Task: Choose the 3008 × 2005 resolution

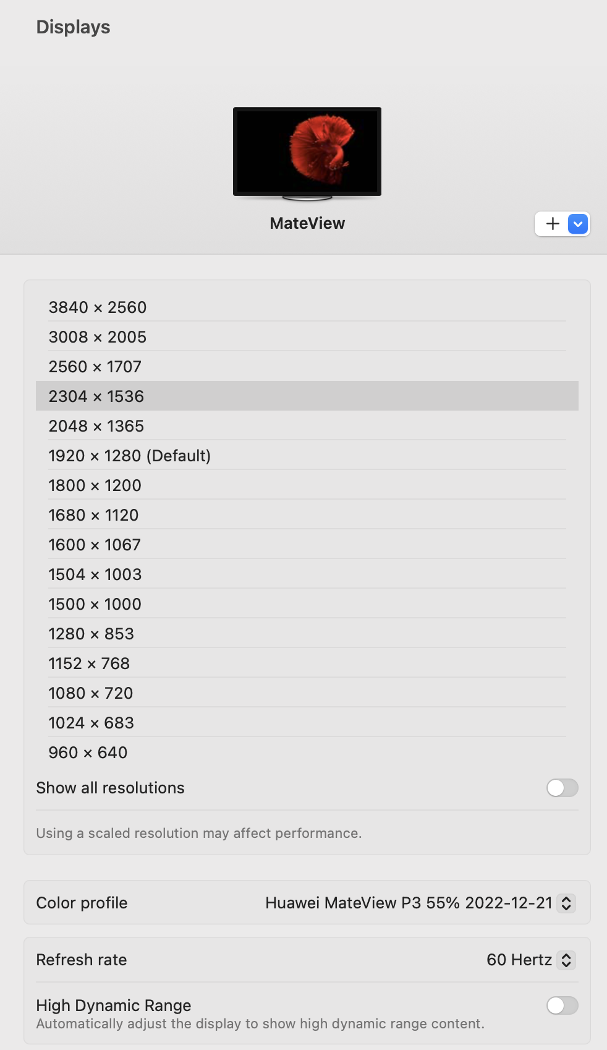Action: tap(307, 336)
